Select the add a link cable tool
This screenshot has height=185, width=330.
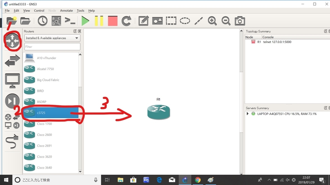[12, 142]
